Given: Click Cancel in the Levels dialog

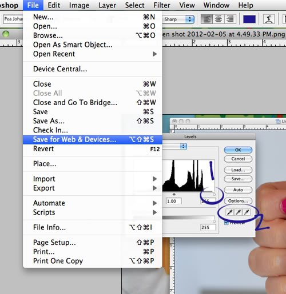Looking at the screenshot, I should pyautogui.click(x=238, y=159).
